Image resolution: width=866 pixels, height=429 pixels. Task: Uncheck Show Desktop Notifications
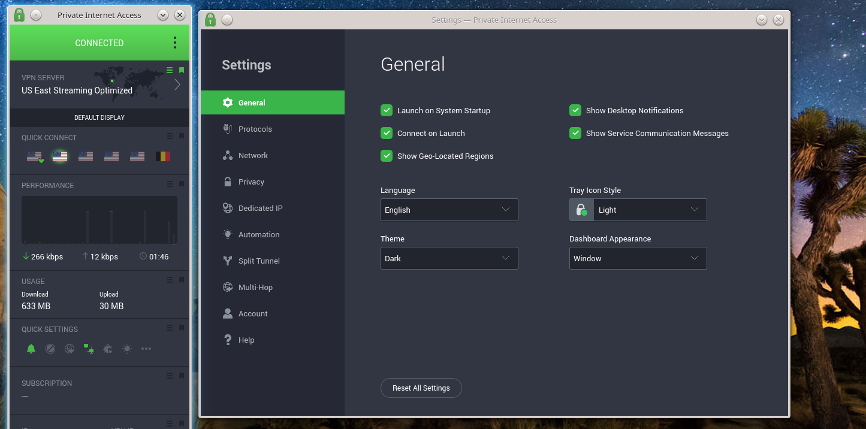click(x=575, y=110)
